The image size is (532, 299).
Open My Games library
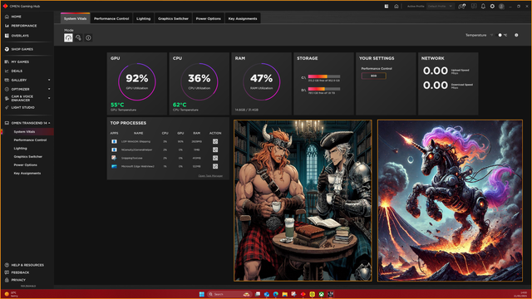pos(17,61)
